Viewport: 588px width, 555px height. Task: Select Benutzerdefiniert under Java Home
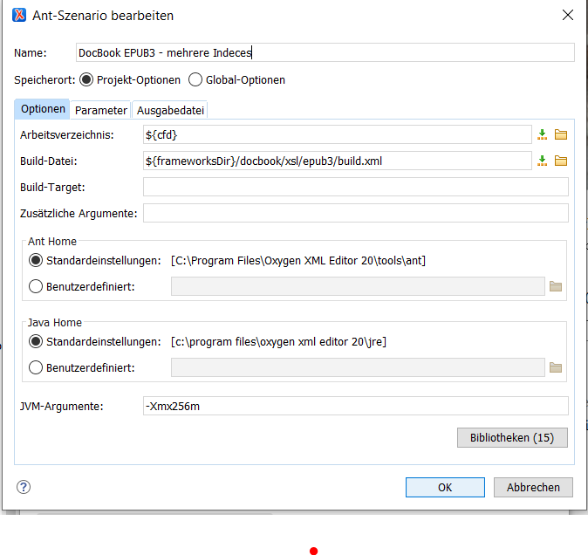coord(36,367)
